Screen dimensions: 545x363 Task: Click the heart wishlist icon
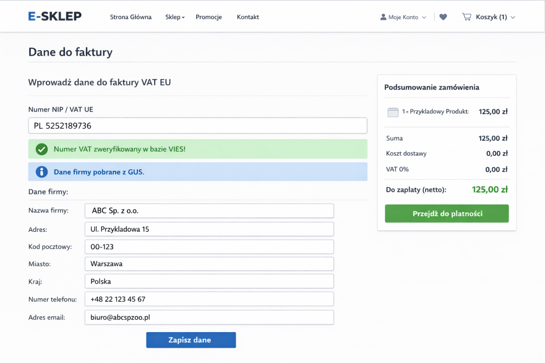point(443,17)
